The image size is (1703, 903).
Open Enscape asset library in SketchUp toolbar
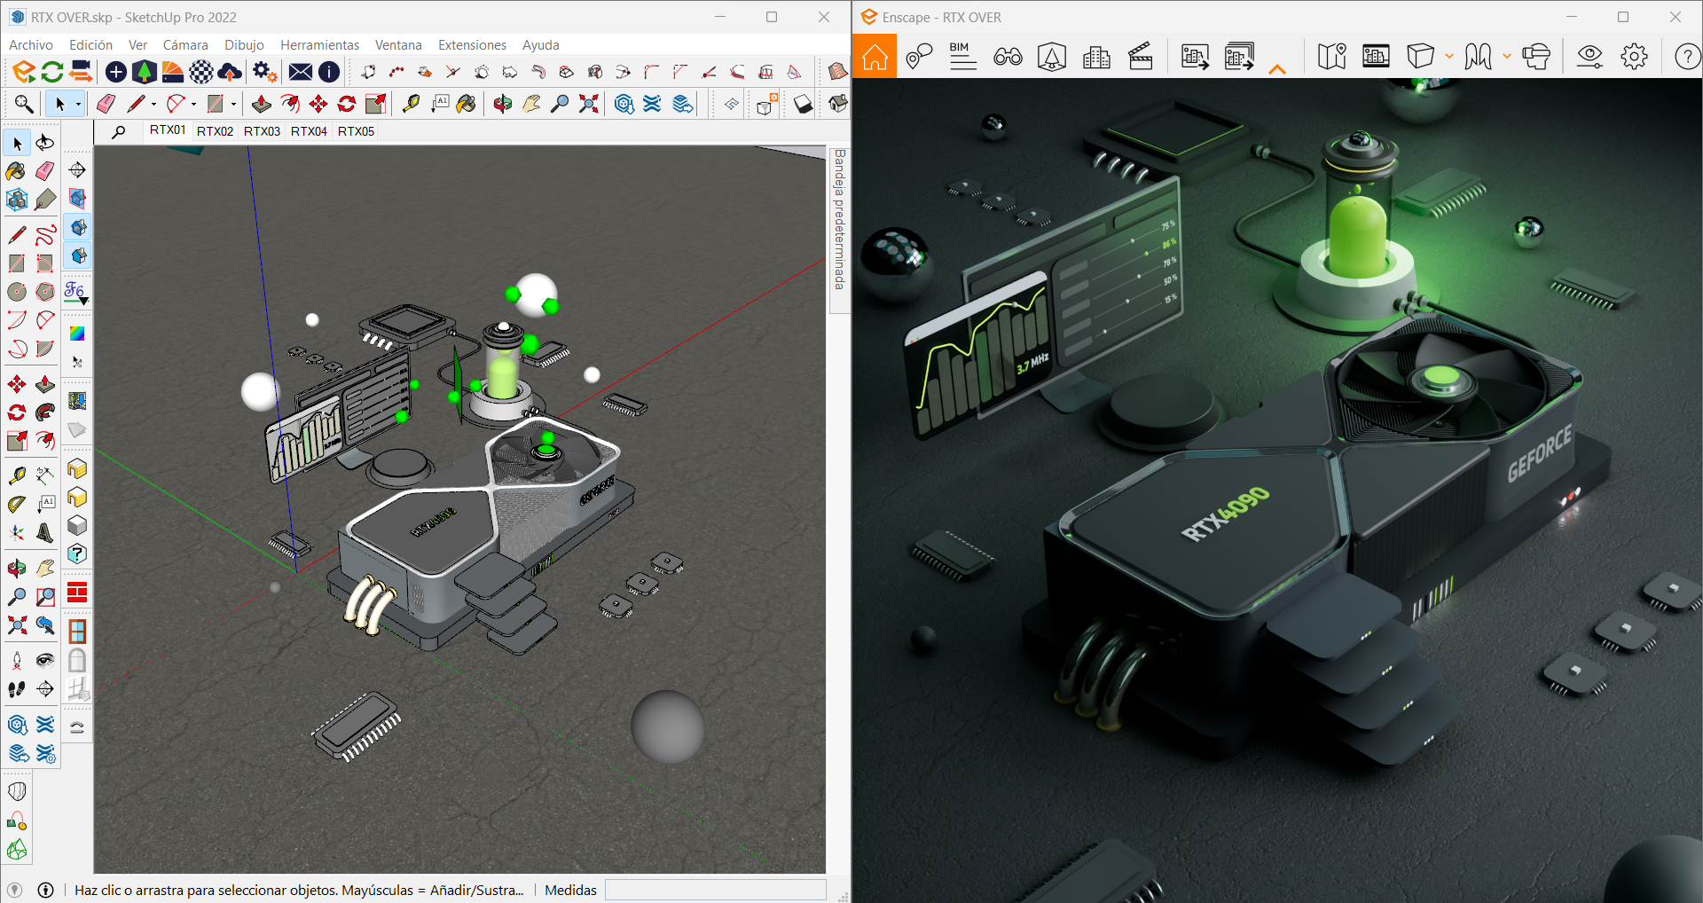(x=144, y=72)
